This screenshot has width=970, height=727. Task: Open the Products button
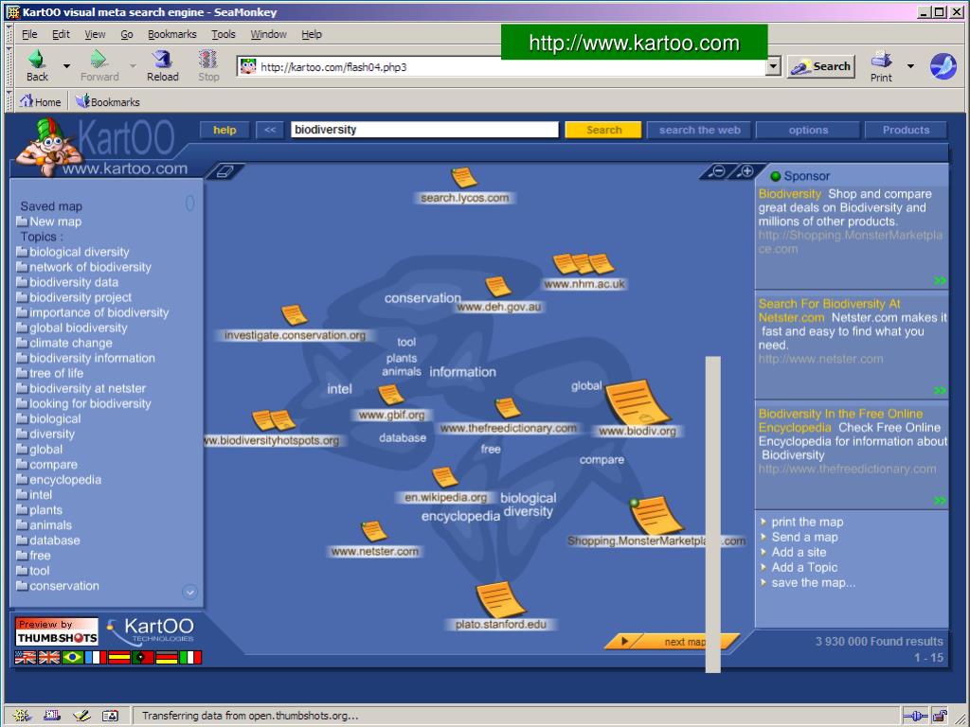(x=906, y=130)
